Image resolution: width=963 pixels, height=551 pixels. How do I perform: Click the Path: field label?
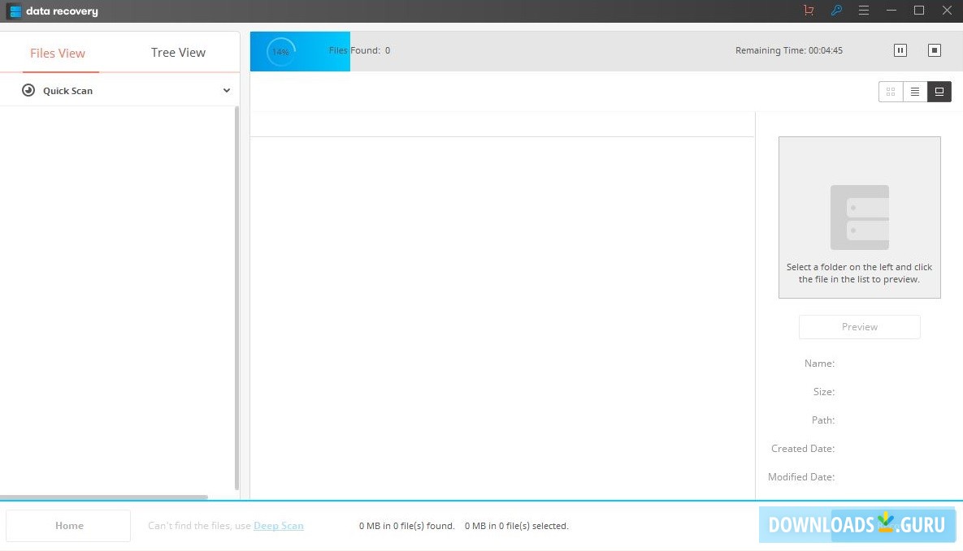click(x=823, y=420)
